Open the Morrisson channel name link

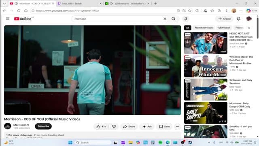click(x=20, y=125)
